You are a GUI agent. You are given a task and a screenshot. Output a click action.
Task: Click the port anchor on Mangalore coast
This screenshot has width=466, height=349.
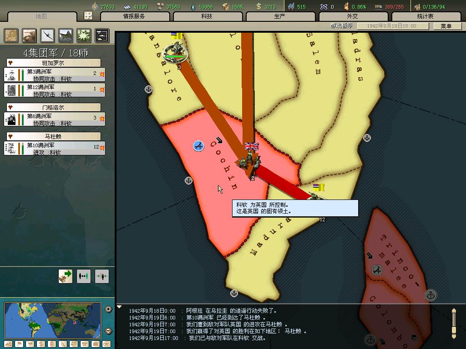(x=148, y=89)
